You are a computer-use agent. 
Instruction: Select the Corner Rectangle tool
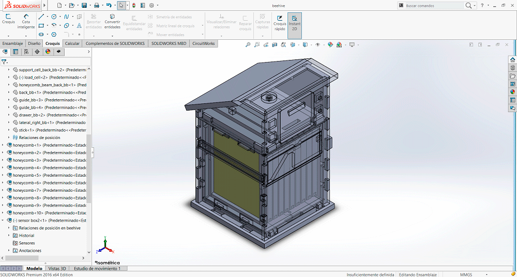point(41,25)
